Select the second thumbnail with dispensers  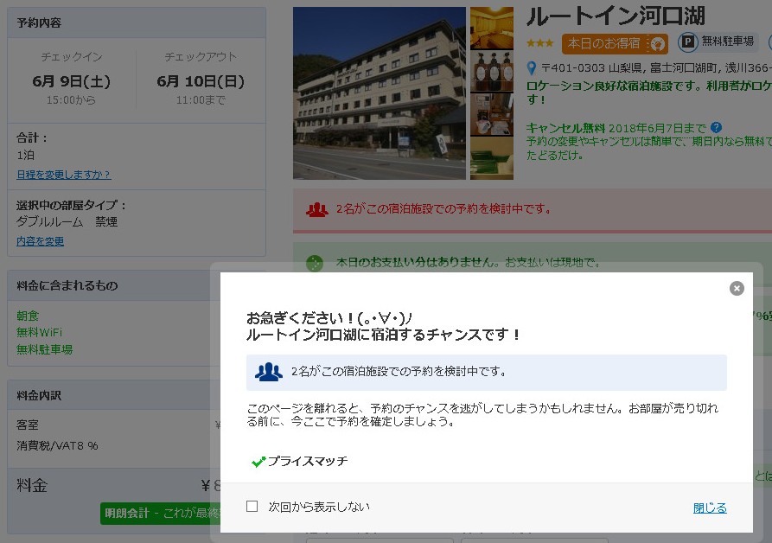[x=491, y=72]
